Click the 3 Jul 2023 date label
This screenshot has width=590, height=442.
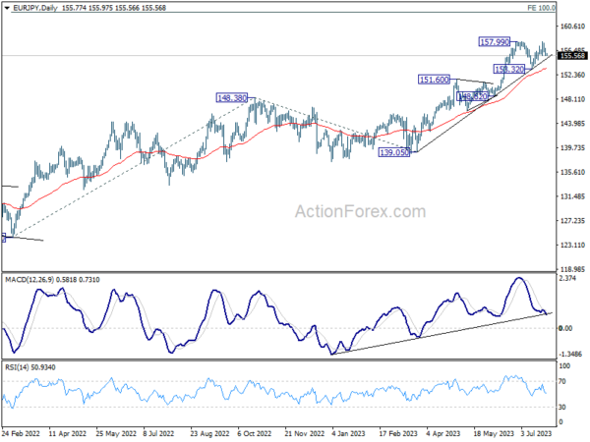[x=536, y=433]
